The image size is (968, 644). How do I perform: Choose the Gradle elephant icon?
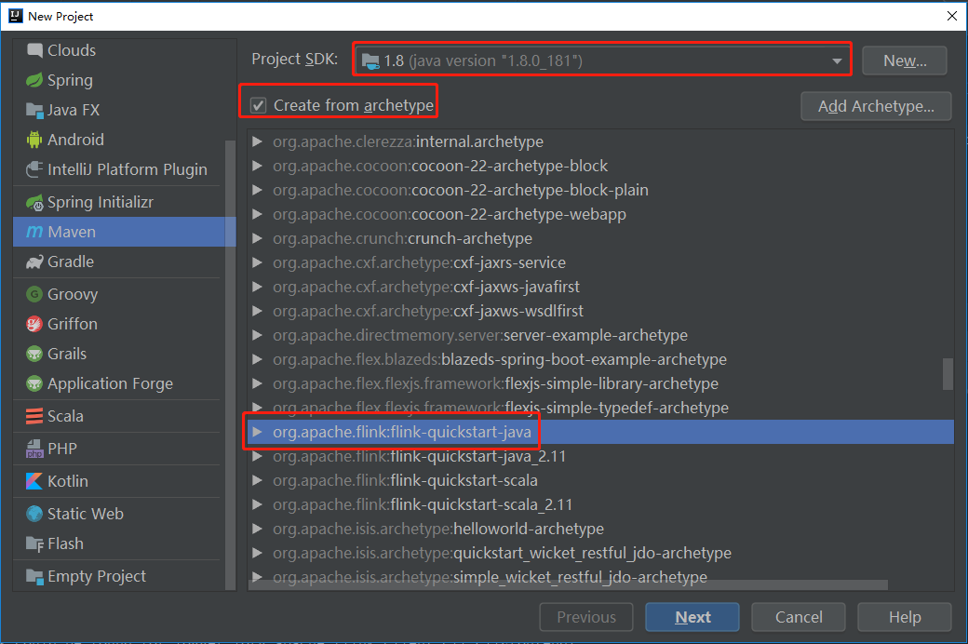34,262
